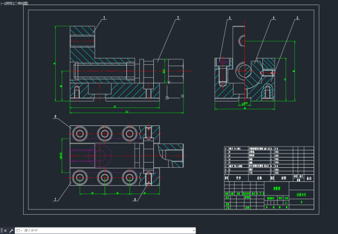This screenshot has width=338, height=234.
Task: Select part balloon number 8
Action: (x=135, y=199)
